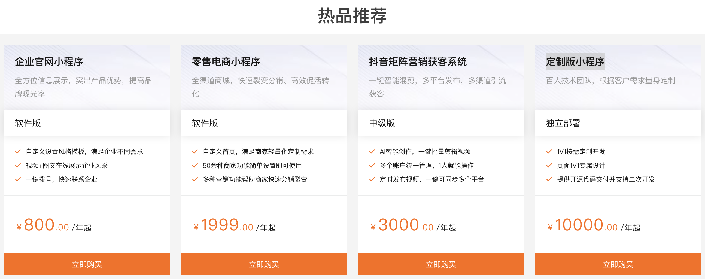Open the 零售电商小程序 heading
Screen dimensions: 705x279
(226, 62)
